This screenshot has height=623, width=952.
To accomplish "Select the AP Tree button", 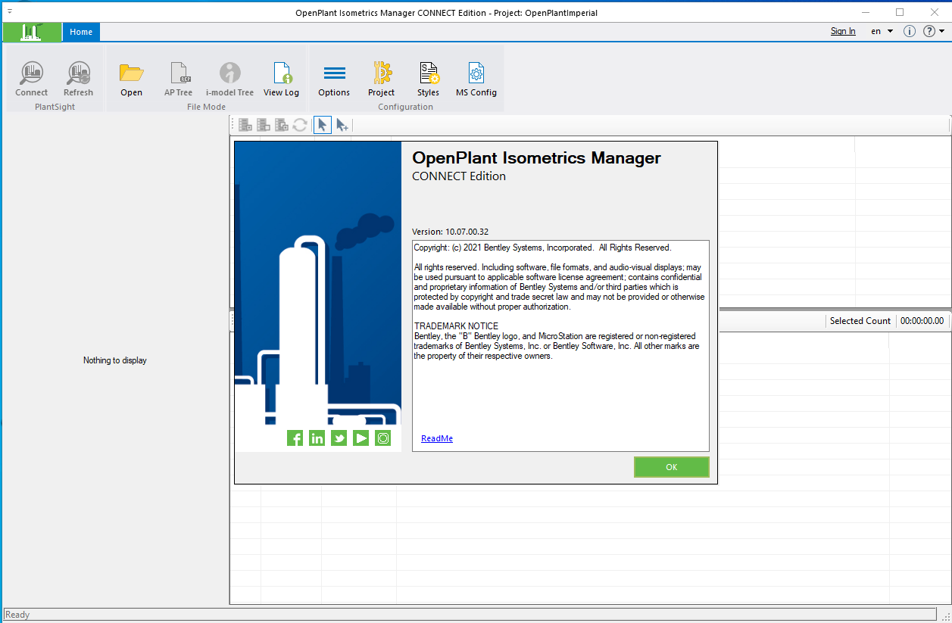I will click(x=179, y=79).
